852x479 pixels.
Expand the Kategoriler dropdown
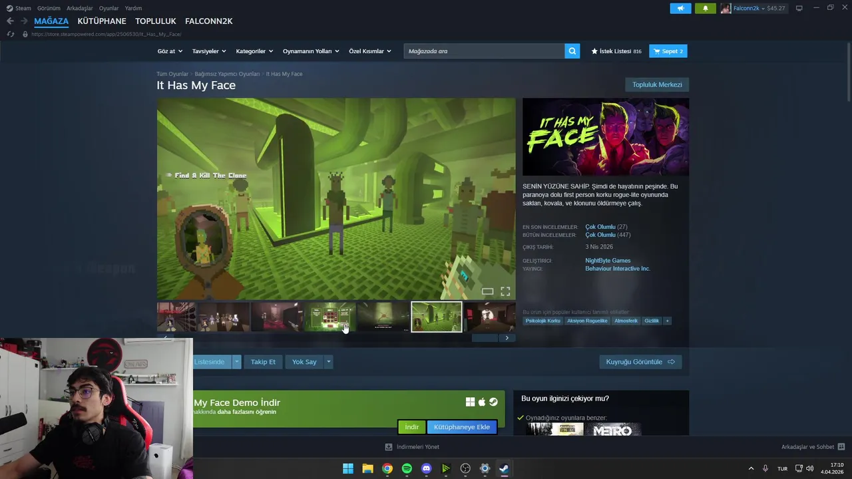pyautogui.click(x=254, y=51)
